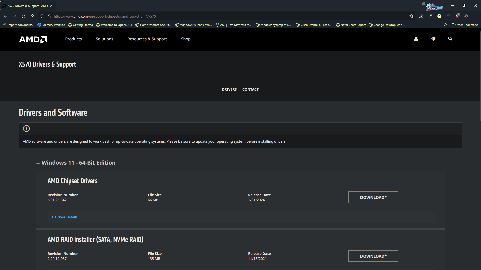Open a new browser tab
This screenshot has height=270, width=481.
[x=61, y=6]
